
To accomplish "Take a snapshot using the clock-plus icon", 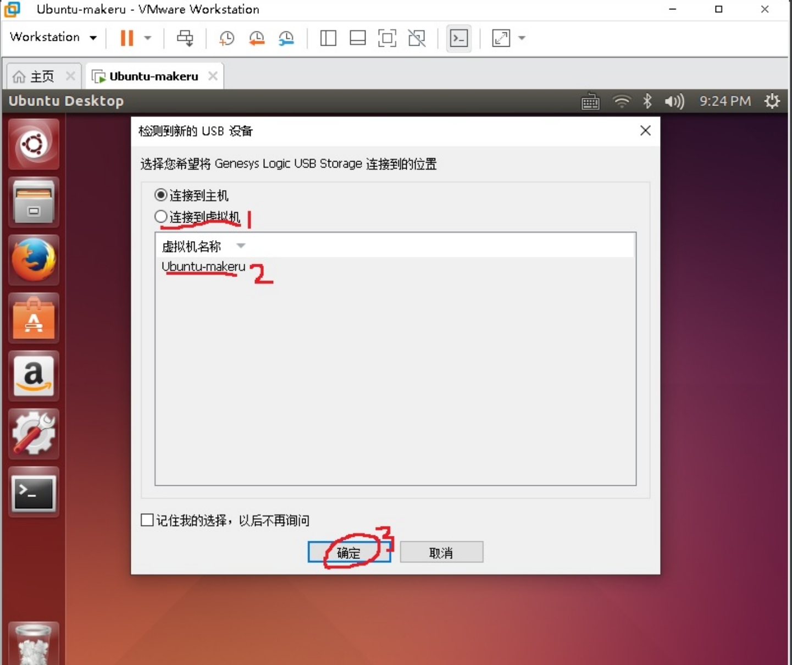I will pyautogui.click(x=226, y=38).
